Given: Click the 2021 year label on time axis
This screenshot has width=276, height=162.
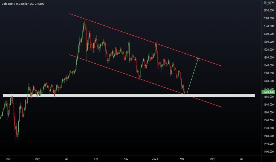Looking at the screenshot, I should coord(155,159).
